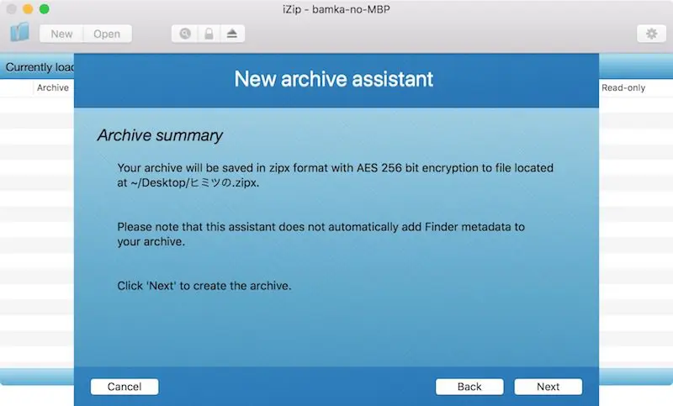Click the Currently loaded panel label
This screenshot has height=406, width=673.
coord(40,67)
